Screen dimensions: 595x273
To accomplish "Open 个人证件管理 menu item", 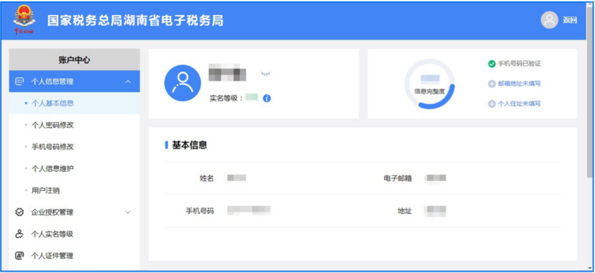I will 74,255.
